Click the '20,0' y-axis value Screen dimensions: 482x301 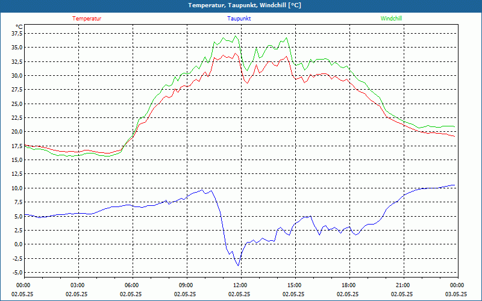coord(17,132)
